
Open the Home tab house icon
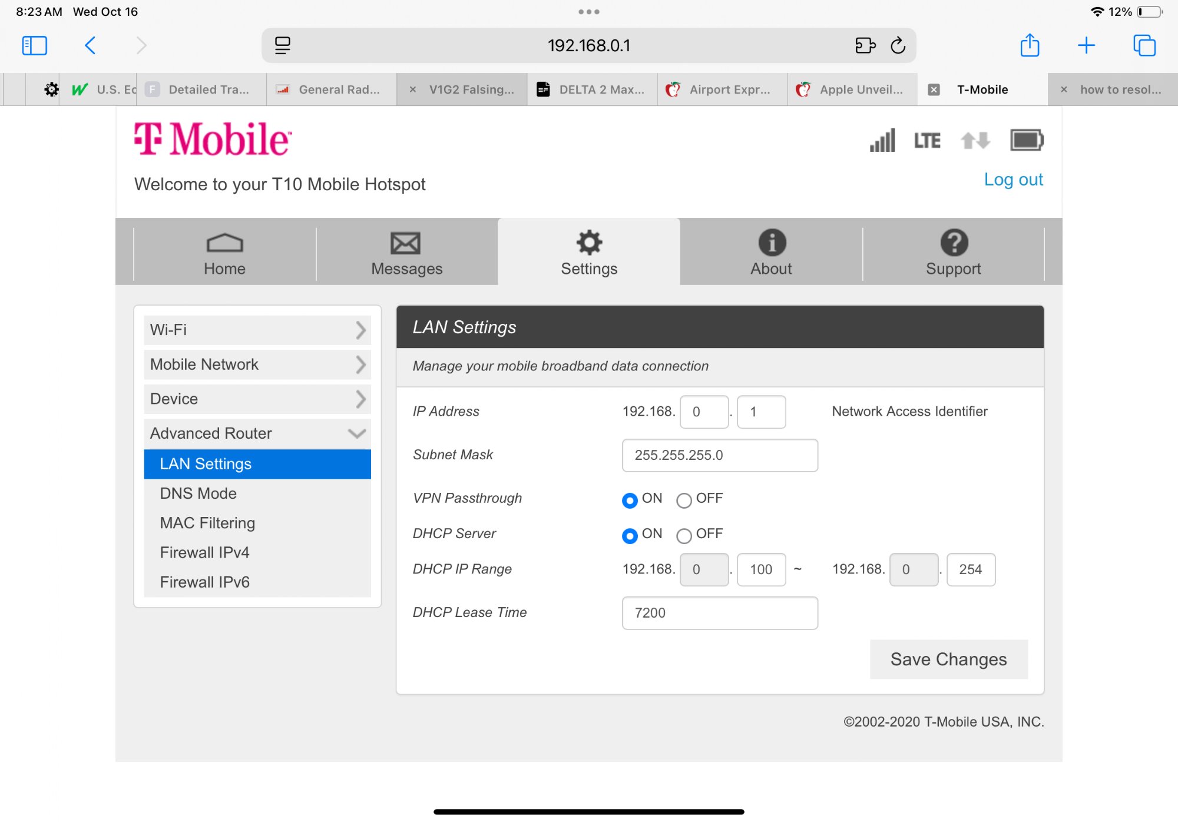pyautogui.click(x=224, y=243)
